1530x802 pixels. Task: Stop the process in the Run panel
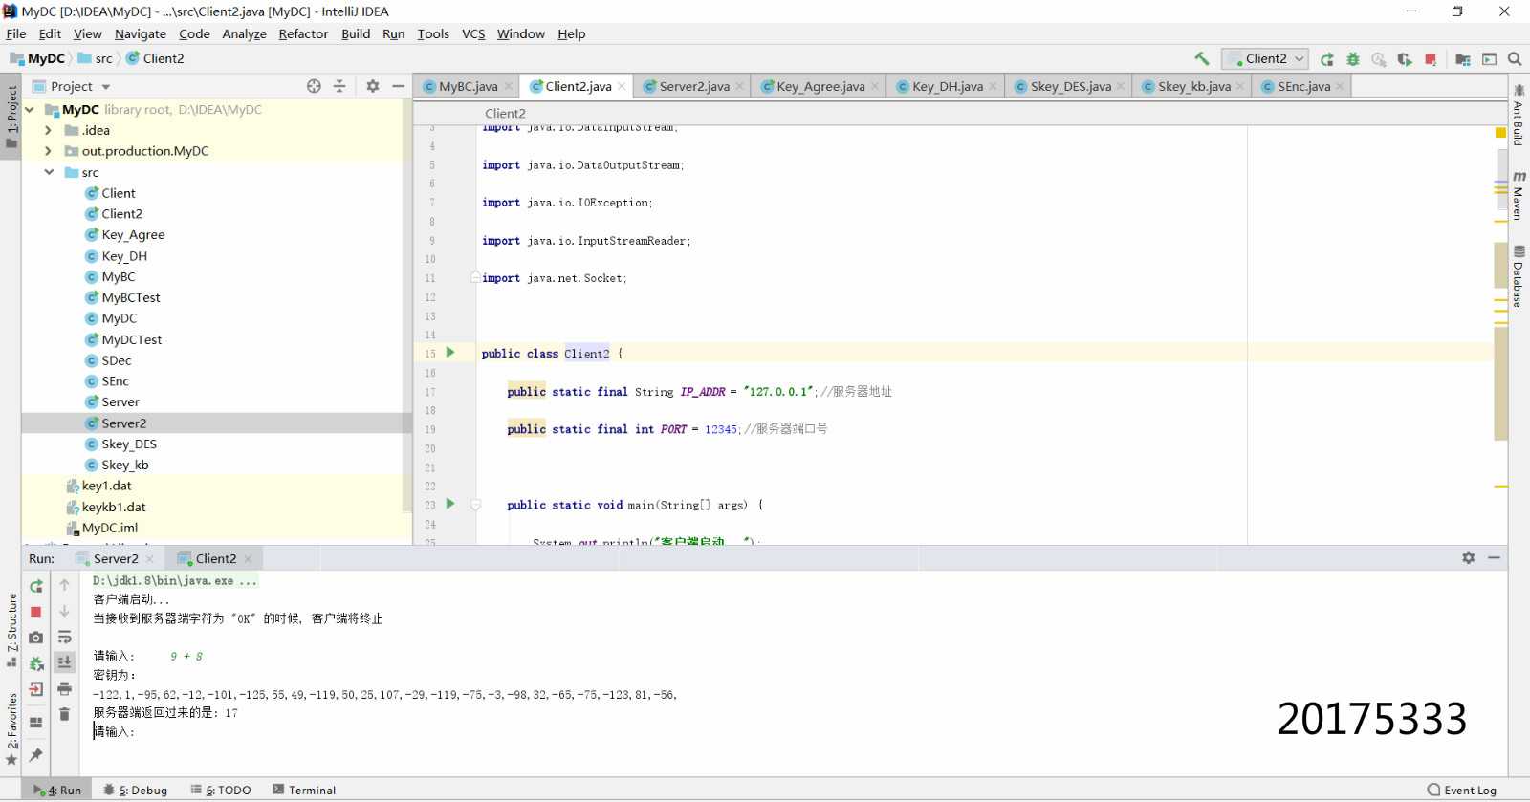click(x=36, y=612)
